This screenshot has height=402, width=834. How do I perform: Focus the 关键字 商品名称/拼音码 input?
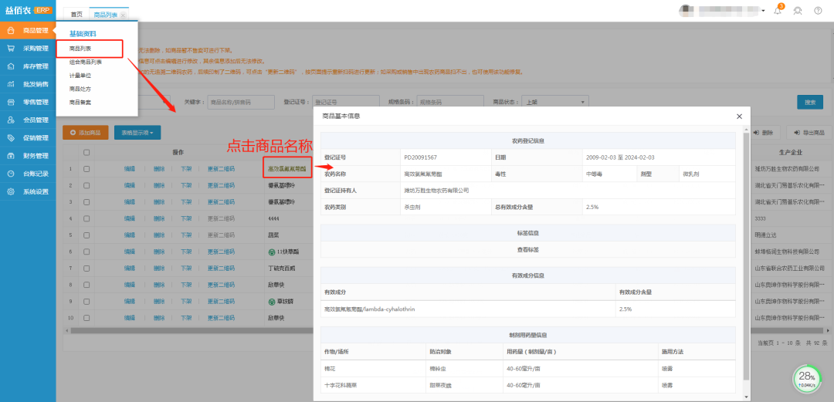click(x=241, y=102)
